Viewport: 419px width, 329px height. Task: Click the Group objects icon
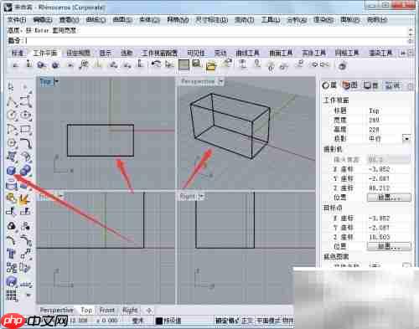click(12, 225)
